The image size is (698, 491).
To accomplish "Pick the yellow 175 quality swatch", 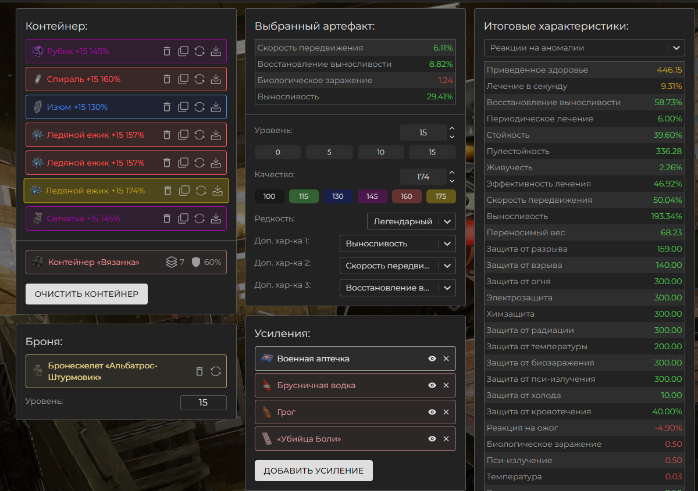I will (x=441, y=196).
